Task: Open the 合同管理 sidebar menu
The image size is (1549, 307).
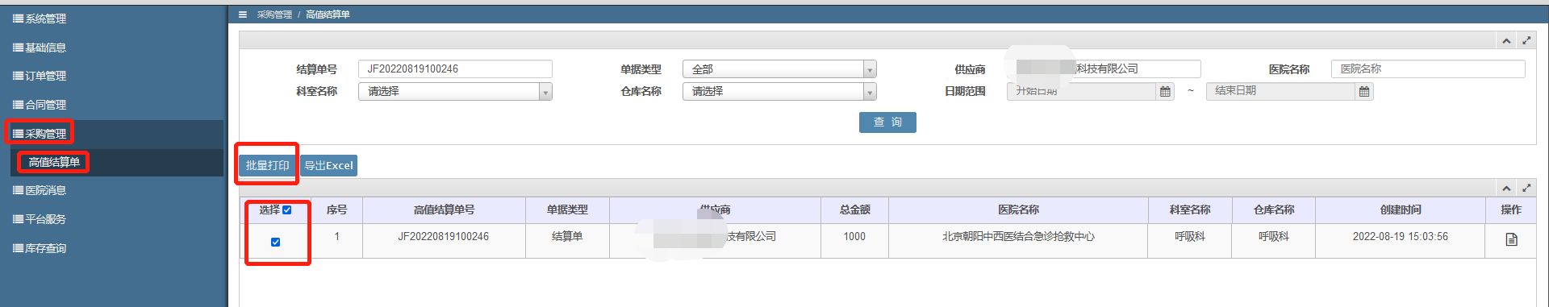Action: coord(39,105)
